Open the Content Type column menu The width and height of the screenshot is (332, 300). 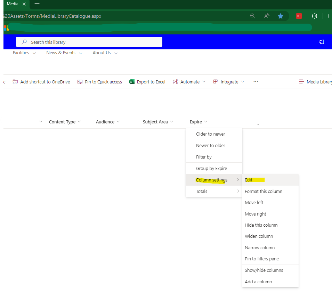pyautogui.click(x=65, y=122)
